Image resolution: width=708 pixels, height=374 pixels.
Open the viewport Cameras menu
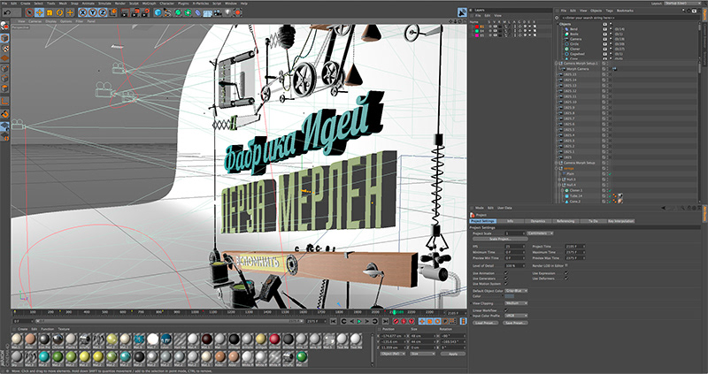tap(35, 21)
